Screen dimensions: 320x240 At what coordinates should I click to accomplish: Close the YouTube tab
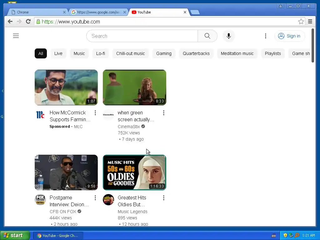[x=185, y=12]
